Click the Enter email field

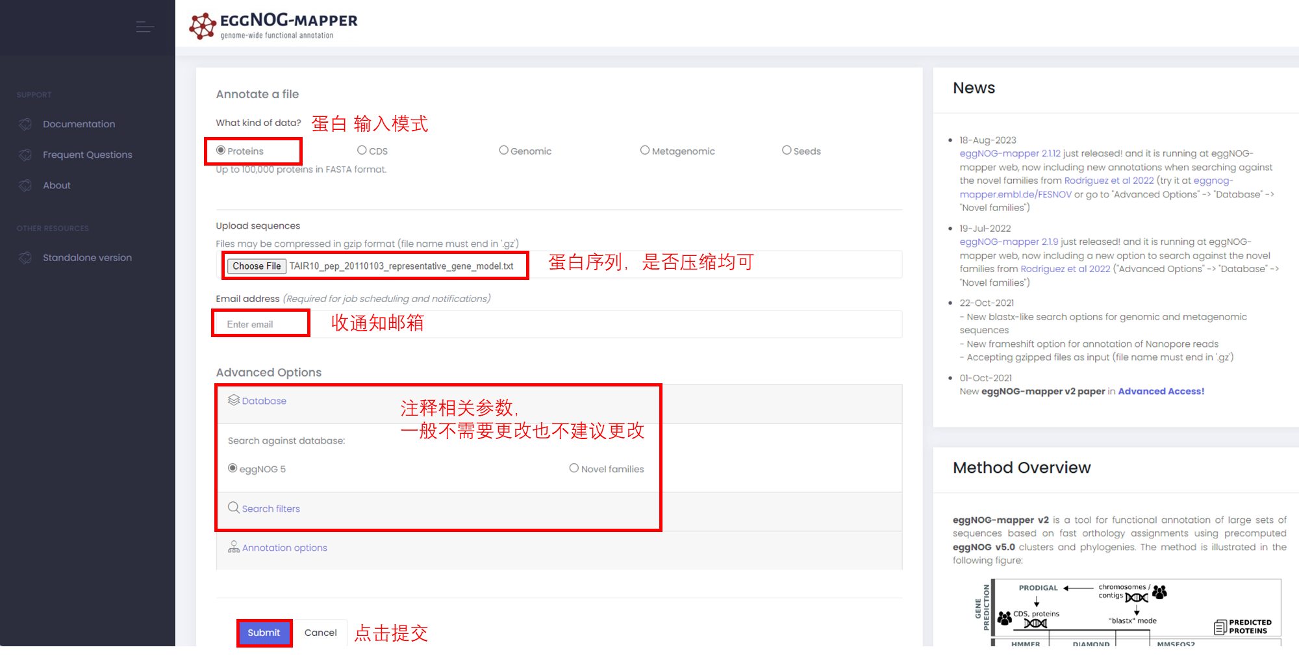click(559, 324)
